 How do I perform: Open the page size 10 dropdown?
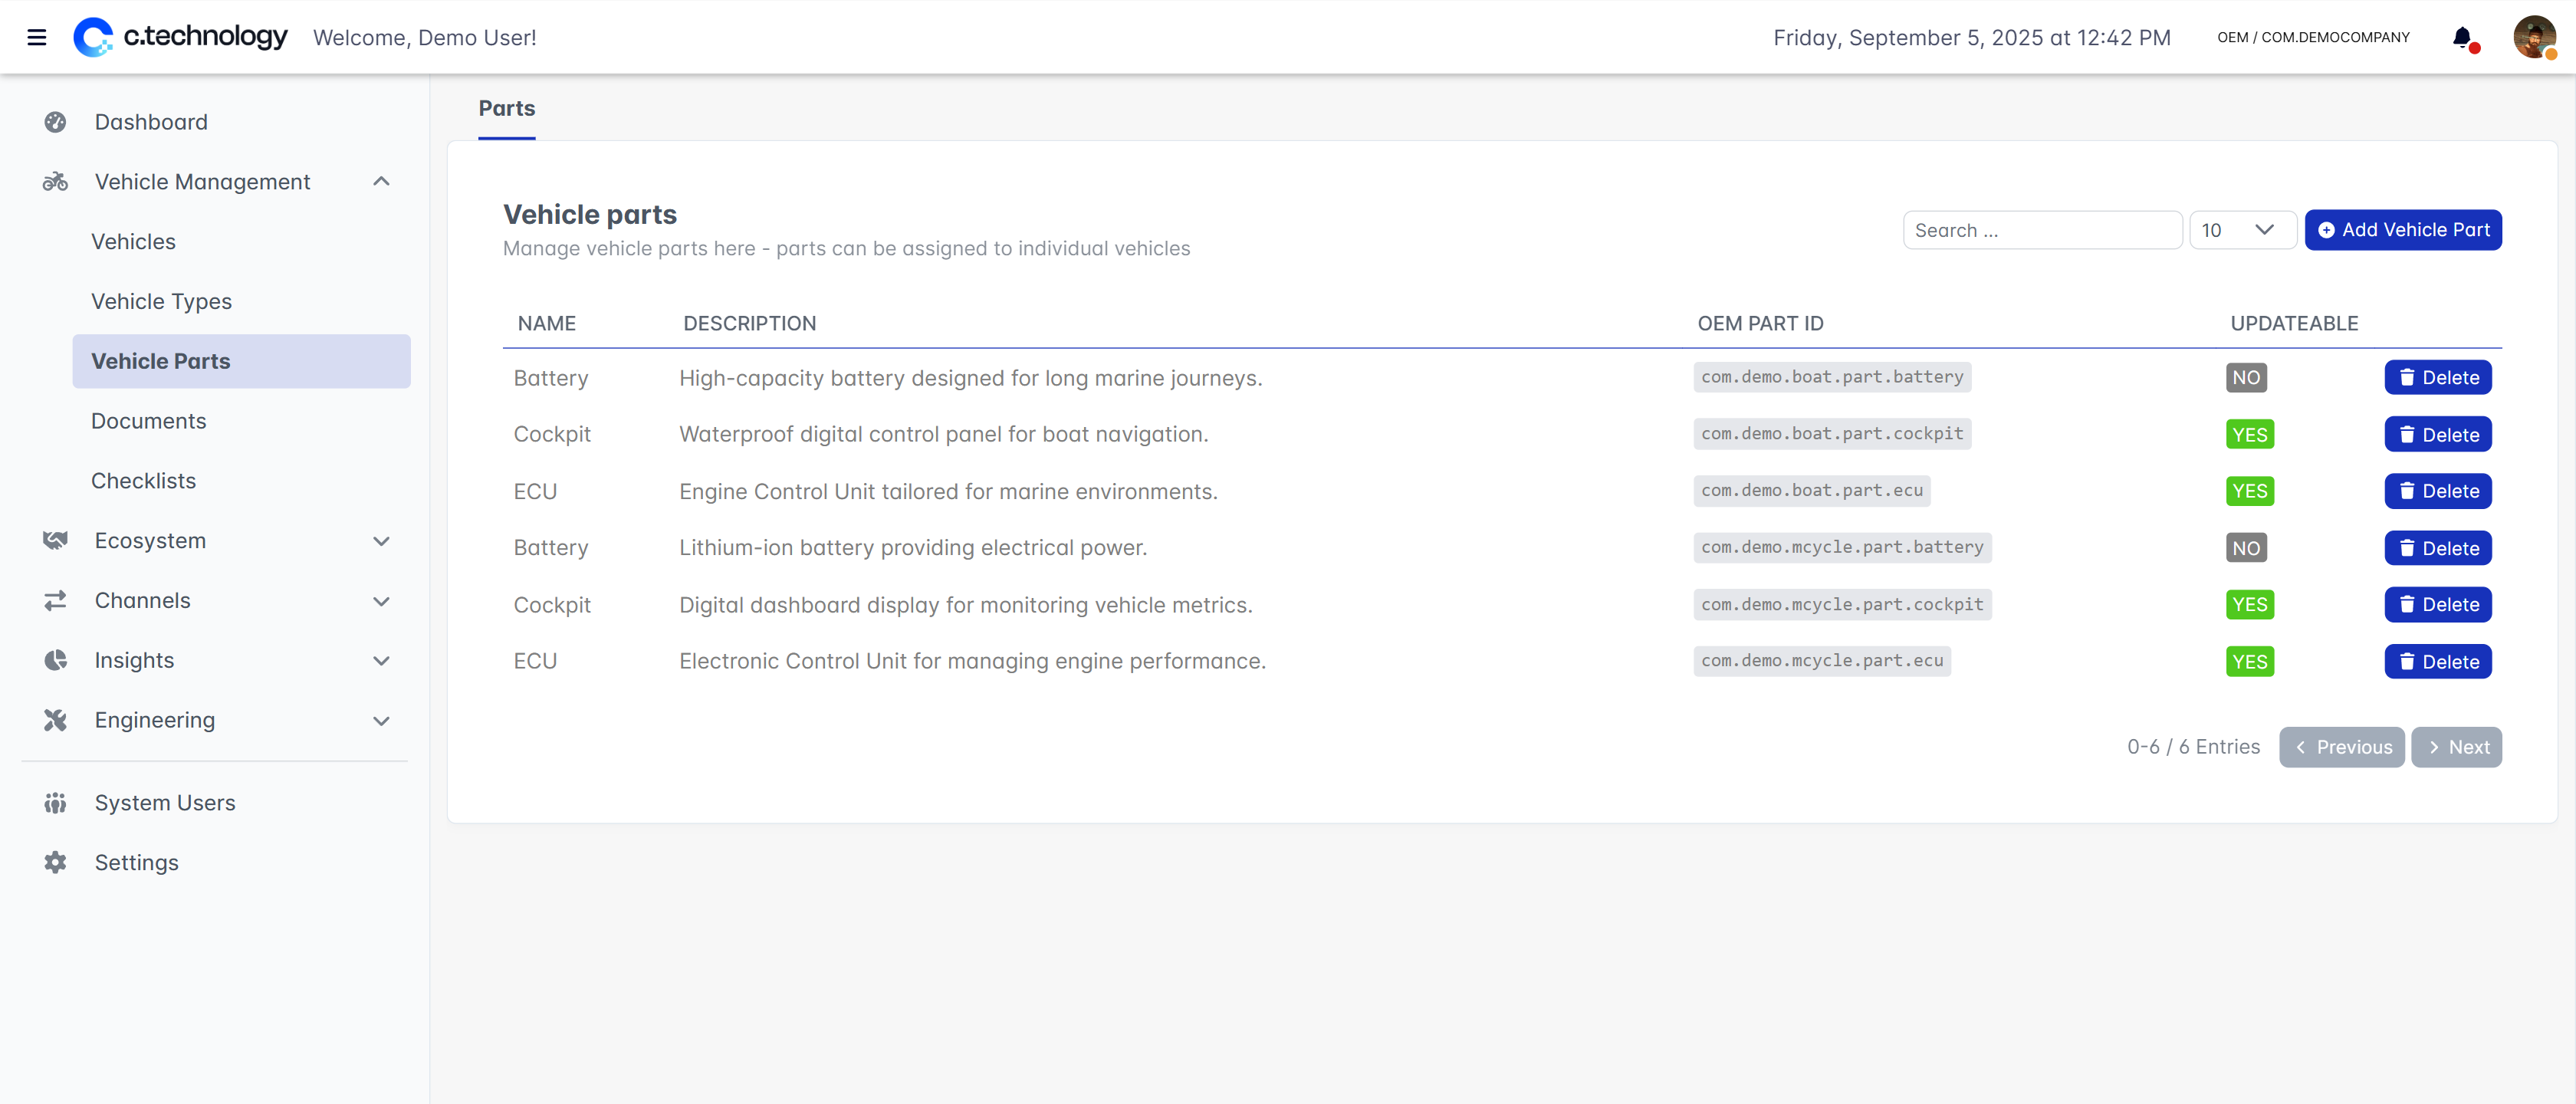click(x=2241, y=230)
